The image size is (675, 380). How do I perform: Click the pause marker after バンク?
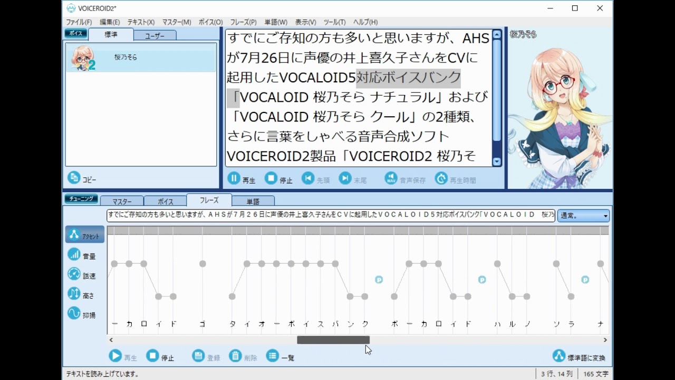coord(379,280)
